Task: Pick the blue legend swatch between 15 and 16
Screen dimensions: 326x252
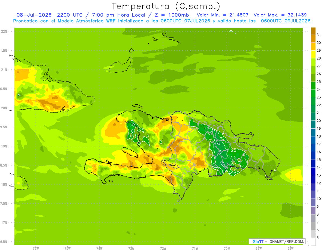Action: (313, 156)
